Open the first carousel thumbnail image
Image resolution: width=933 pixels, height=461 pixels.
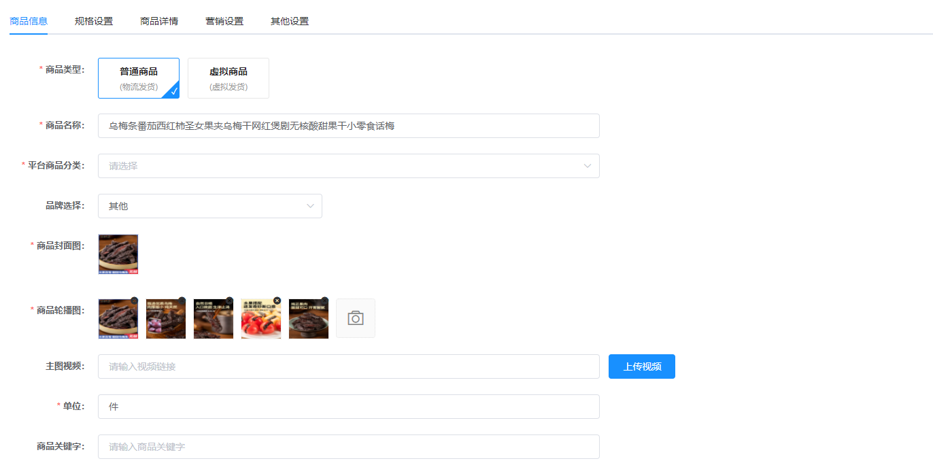pyautogui.click(x=118, y=318)
